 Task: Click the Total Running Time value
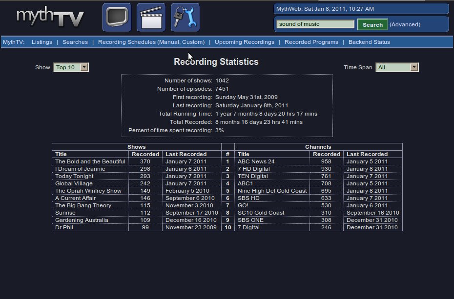266,114
